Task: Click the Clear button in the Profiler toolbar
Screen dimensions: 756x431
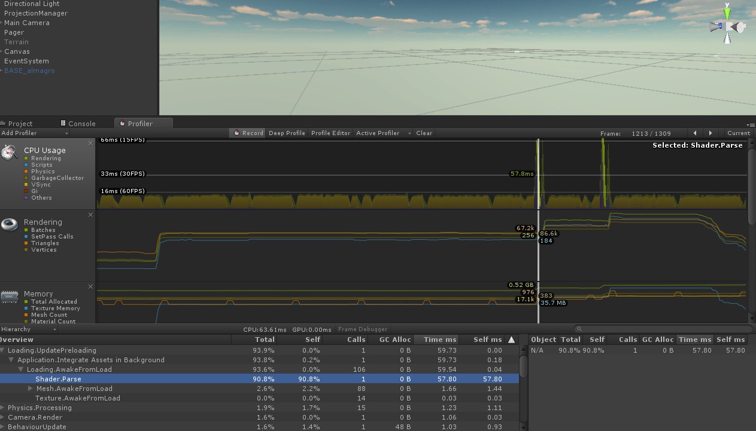Action: 424,133
